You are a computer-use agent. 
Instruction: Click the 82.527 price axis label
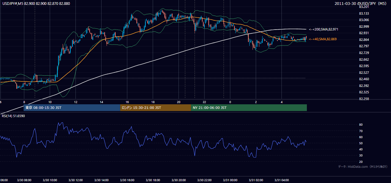point(363,73)
